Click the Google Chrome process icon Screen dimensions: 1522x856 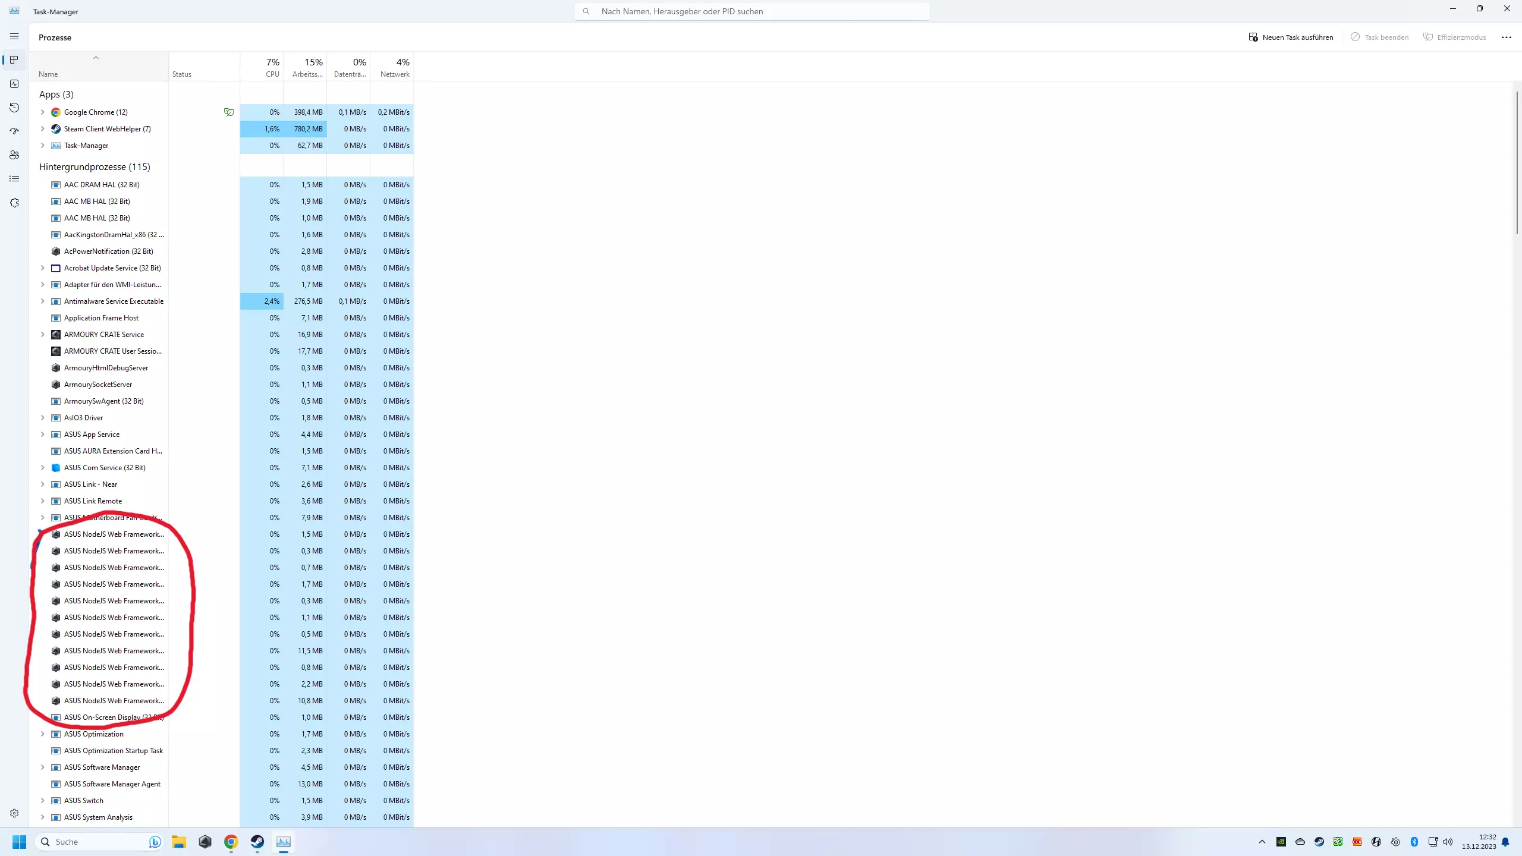point(56,112)
